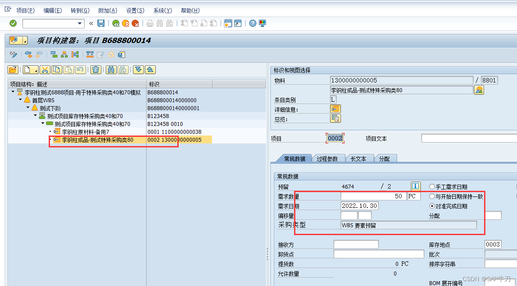Click the Save floppy disk icon
Image resolution: width=517 pixels, height=286 pixels.
[101, 23]
